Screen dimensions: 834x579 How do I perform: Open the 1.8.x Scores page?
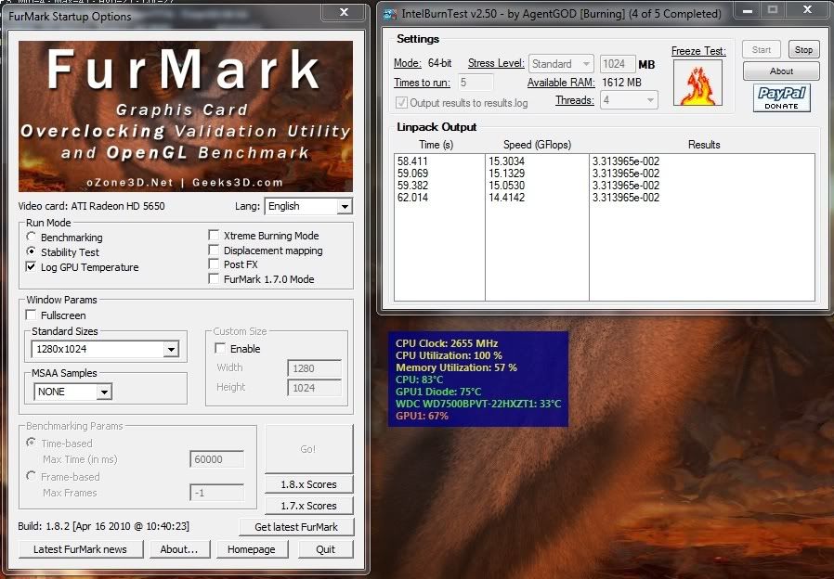pyautogui.click(x=308, y=484)
